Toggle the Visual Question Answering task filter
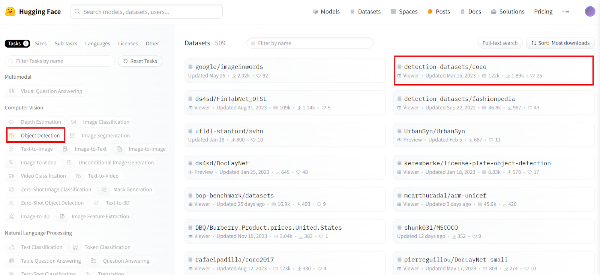This screenshot has height=275, width=600. (45, 91)
